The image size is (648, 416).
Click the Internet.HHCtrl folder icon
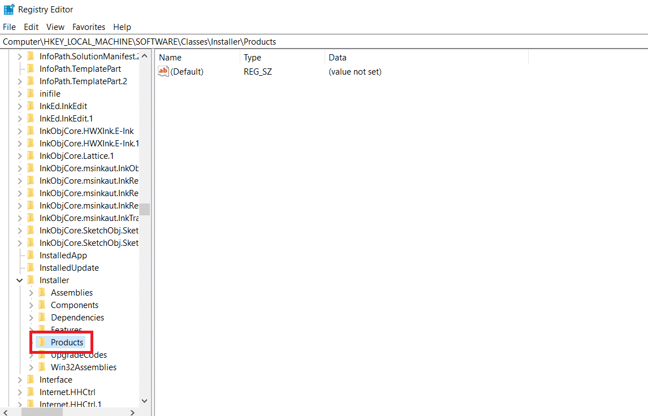[x=31, y=392]
